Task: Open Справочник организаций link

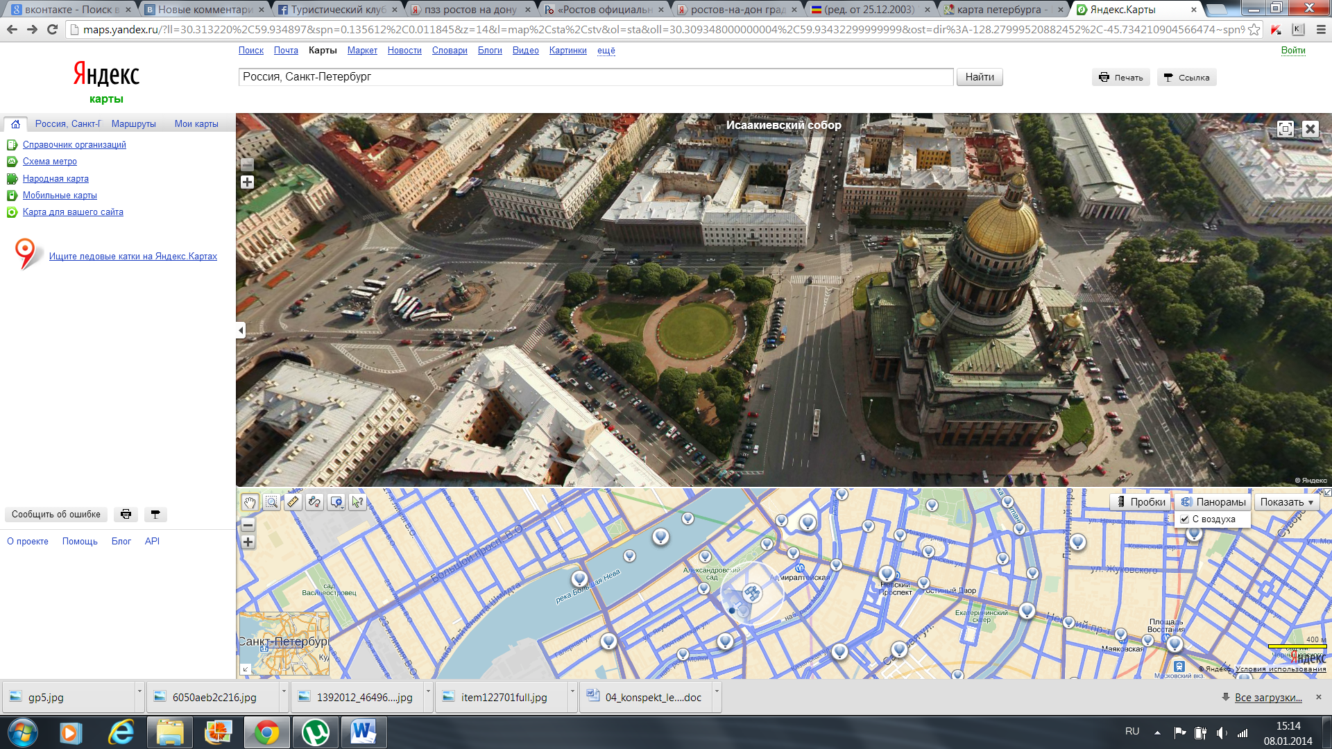Action: pos(74,145)
